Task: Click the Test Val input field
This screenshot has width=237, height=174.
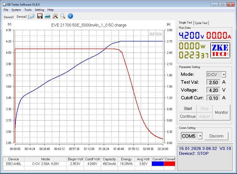Action: click(x=214, y=82)
